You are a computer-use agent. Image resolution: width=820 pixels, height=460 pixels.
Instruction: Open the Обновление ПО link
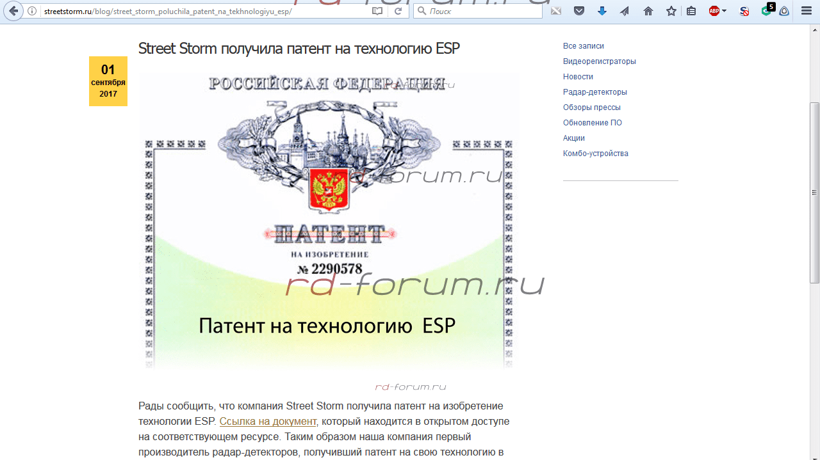(592, 123)
